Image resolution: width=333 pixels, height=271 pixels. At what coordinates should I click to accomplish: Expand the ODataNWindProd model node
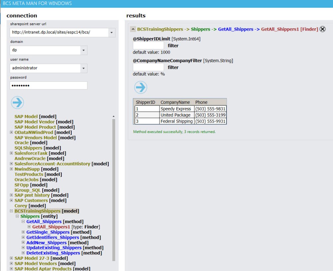click(12, 132)
